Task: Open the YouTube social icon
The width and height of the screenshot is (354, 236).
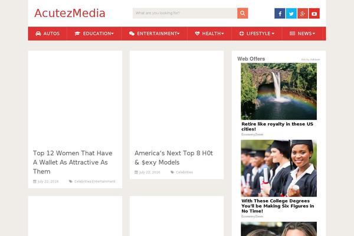Action: point(314,14)
